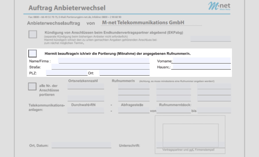This screenshot has width=259, height=157.
Task: Select the Ort, Datum field
Action: pyautogui.click(x=81, y=145)
